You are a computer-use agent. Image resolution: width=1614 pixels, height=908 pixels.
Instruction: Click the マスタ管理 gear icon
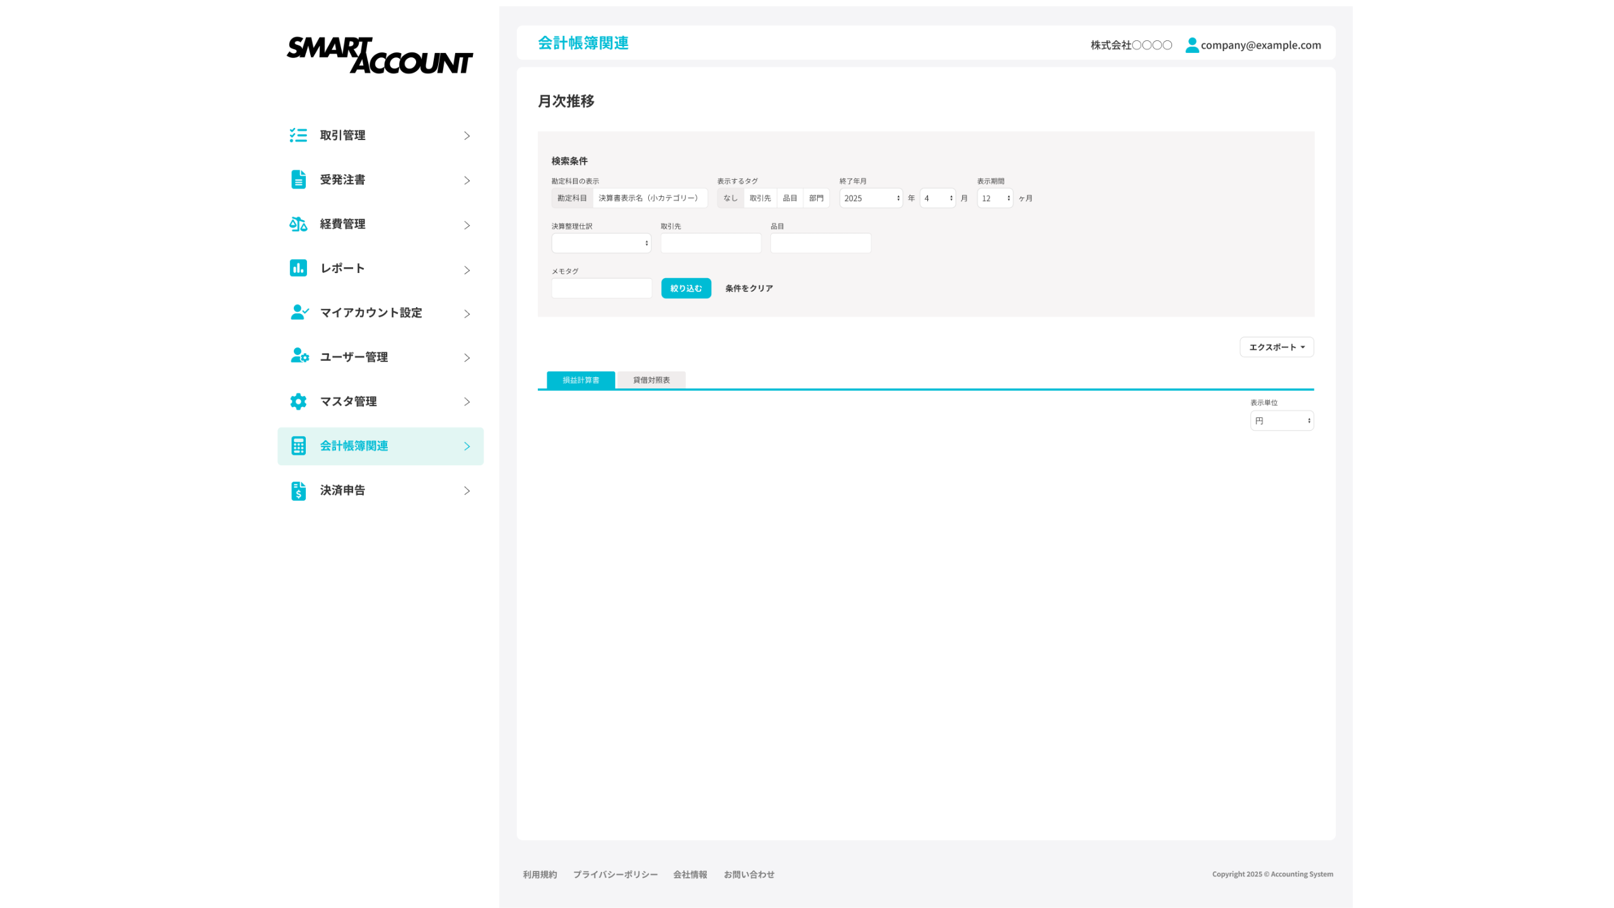tap(298, 401)
